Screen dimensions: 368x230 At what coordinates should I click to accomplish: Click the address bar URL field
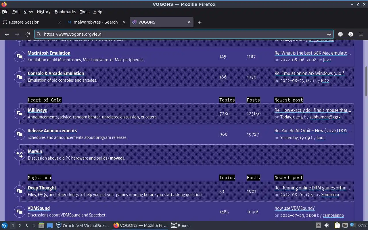coord(184,34)
